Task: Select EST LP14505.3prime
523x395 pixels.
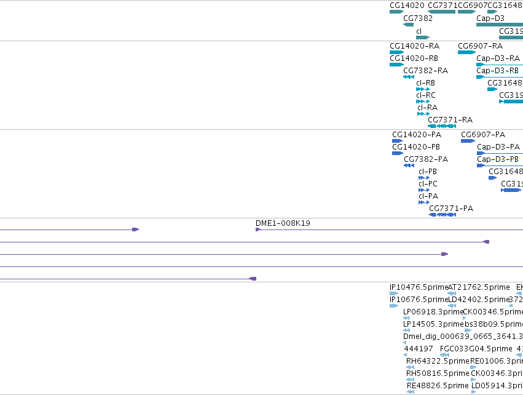Action: click(406, 330)
